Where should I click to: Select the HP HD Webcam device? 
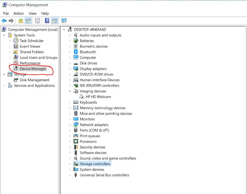(x=98, y=97)
